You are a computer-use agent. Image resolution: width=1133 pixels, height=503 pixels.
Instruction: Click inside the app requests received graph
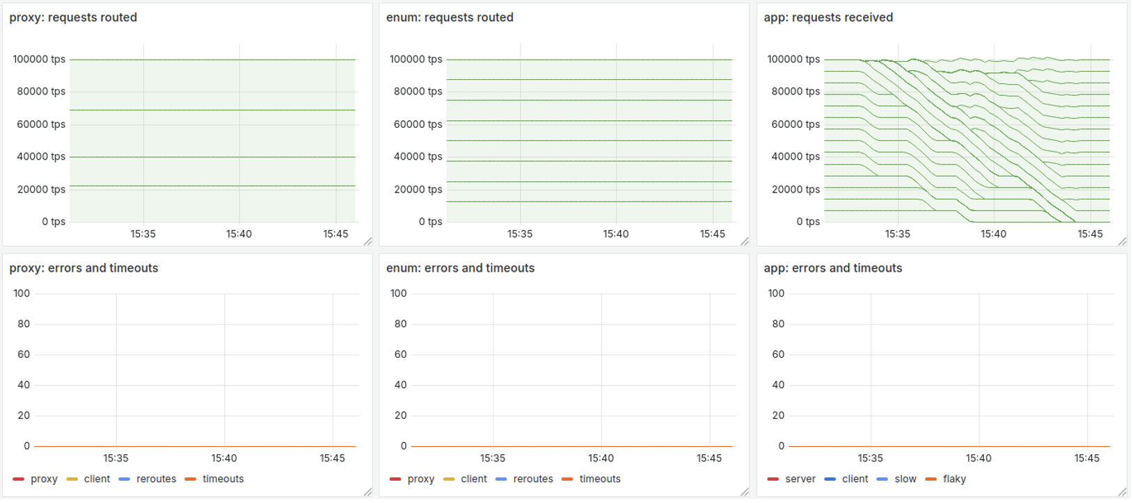coord(967,139)
